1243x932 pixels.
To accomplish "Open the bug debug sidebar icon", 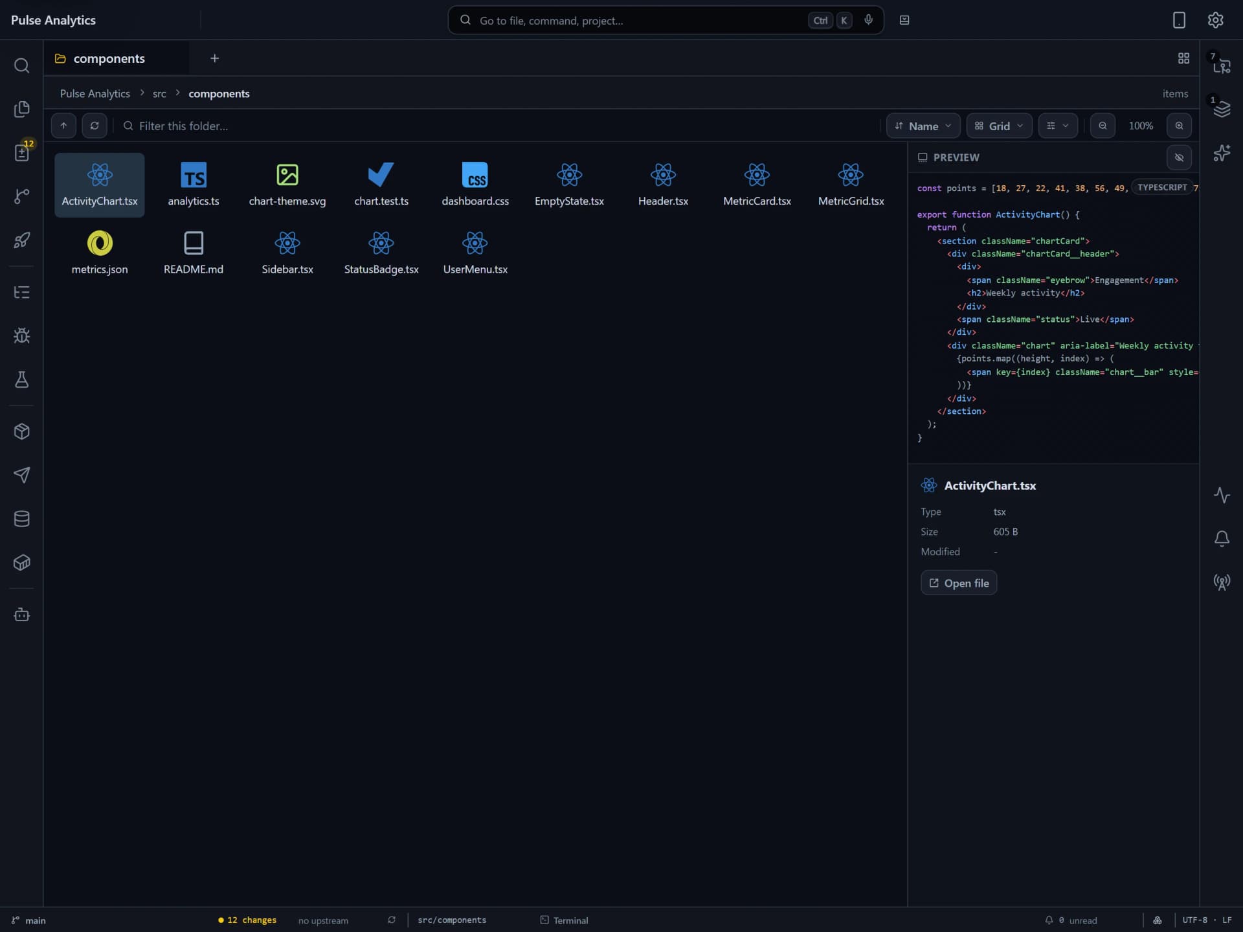I will click(21, 335).
